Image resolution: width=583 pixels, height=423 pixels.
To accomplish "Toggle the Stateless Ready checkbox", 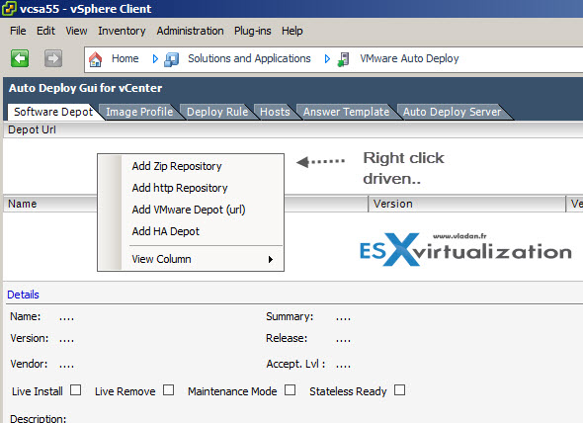I will 399,390.
